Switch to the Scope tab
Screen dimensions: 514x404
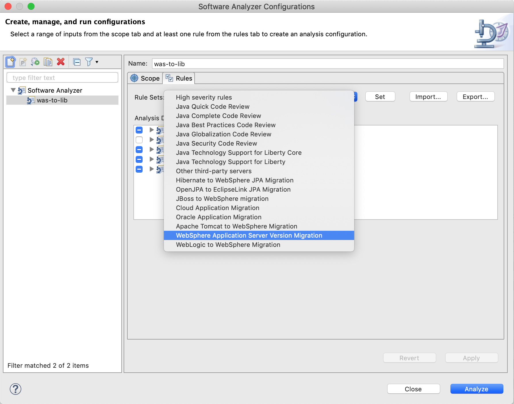145,78
